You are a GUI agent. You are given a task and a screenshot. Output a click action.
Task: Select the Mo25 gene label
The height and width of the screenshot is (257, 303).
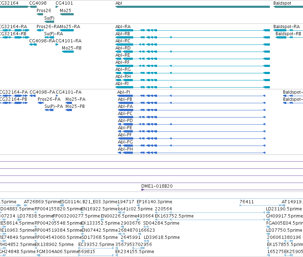tap(66, 11)
